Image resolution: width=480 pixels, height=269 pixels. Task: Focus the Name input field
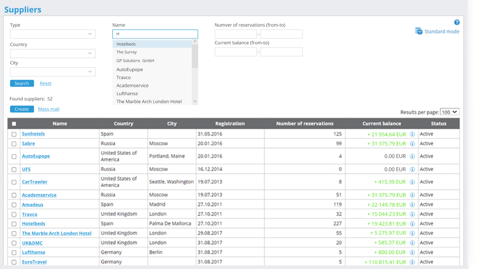click(x=155, y=34)
